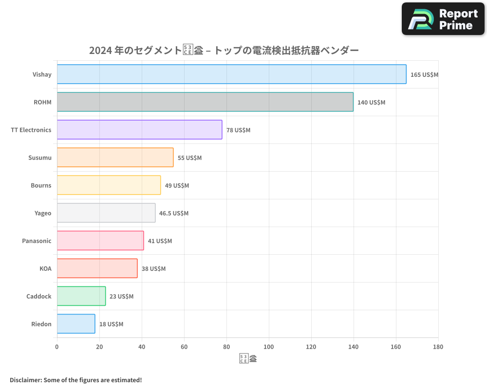The width and height of the screenshot is (487, 389).
Task: Click the disclaimer text at the bottom
Action: [76, 380]
